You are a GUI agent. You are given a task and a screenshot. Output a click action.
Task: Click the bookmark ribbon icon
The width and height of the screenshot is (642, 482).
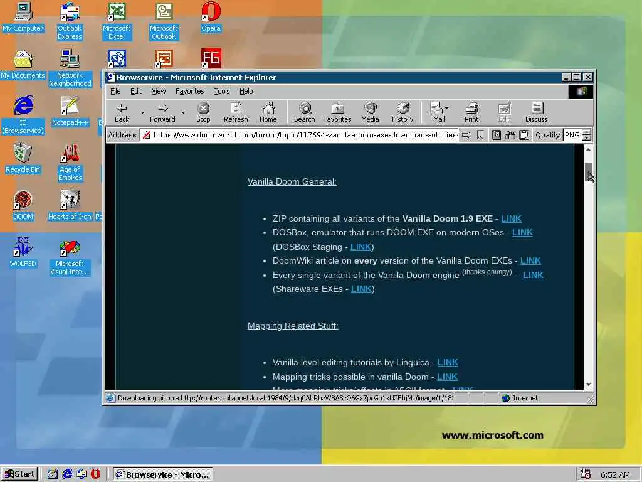[x=480, y=135]
